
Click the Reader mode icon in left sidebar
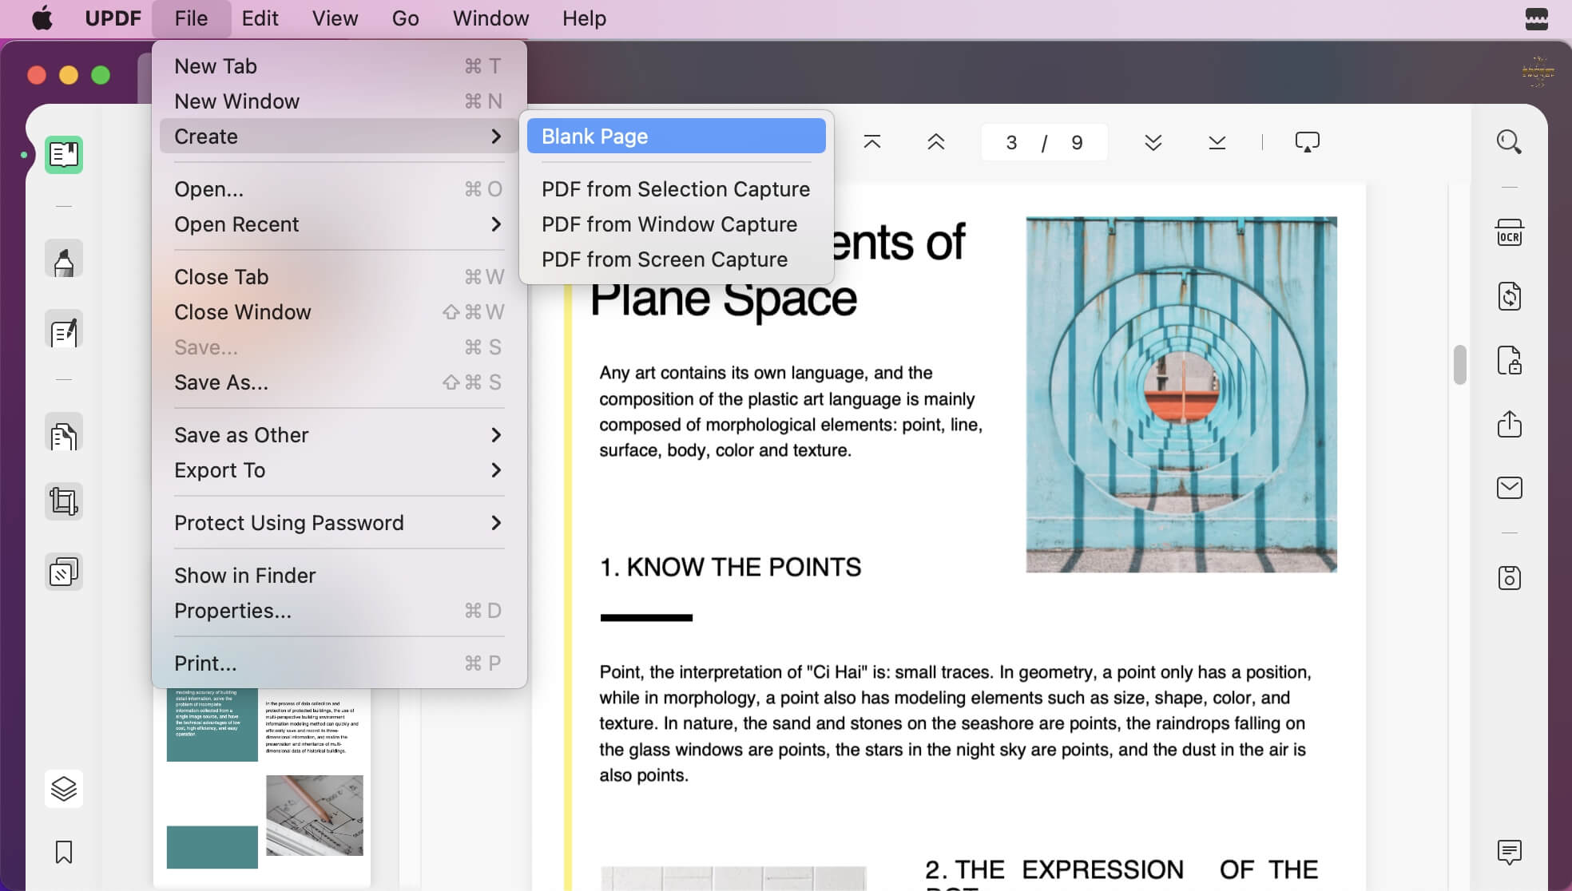tap(64, 155)
